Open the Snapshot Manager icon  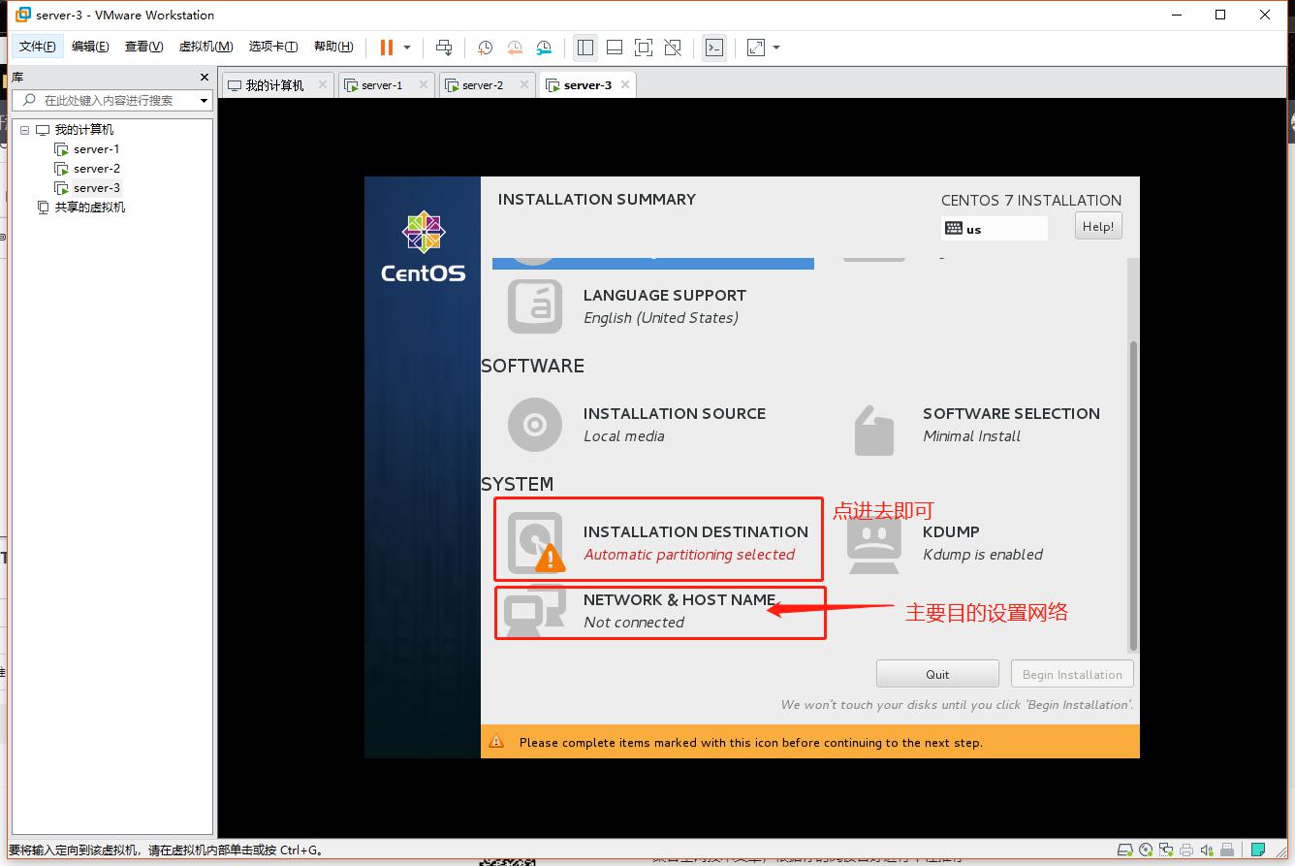tap(544, 47)
